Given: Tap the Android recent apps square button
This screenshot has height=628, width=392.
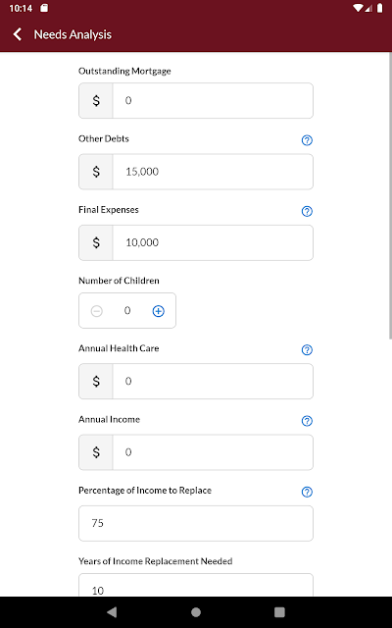Looking at the screenshot, I should pyautogui.click(x=279, y=612).
